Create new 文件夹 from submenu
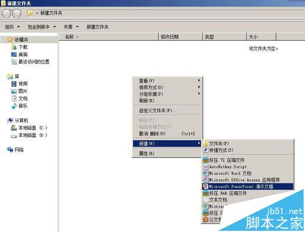Image resolution: width=305 pixels, height=232 pixels. click(248, 144)
